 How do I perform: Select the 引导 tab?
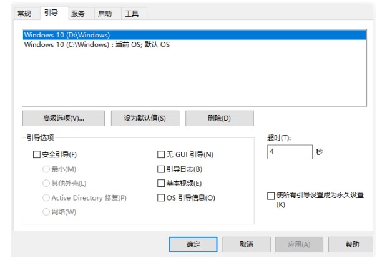click(51, 12)
